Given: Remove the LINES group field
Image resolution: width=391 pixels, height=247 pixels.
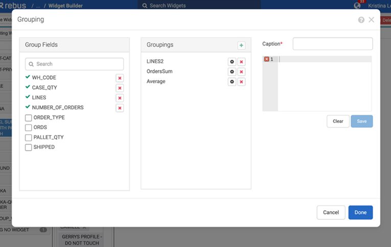Looking at the screenshot, I should point(120,98).
